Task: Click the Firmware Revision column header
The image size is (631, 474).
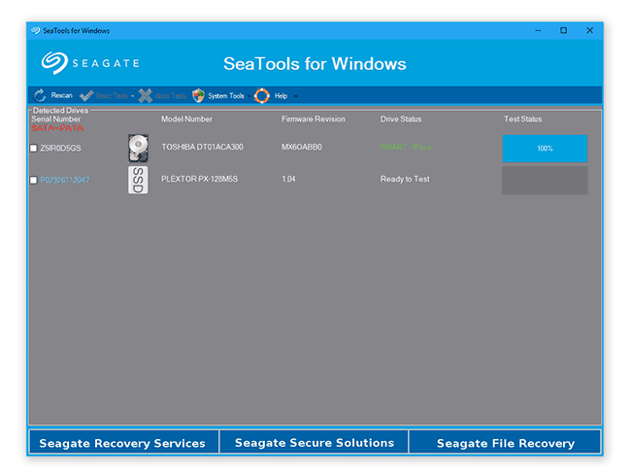Action: click(314, 118)
